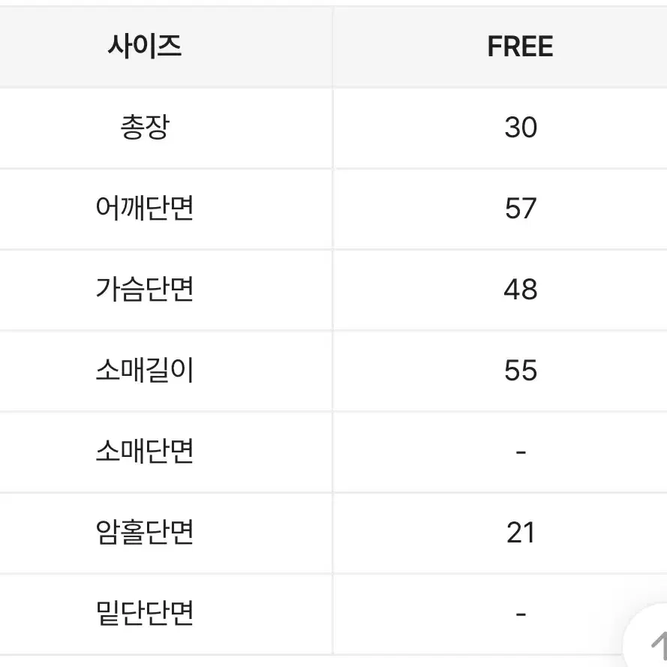Click empty space right of 57 value
This screenshot has height=667, width=667.
(x=604, y=209)
